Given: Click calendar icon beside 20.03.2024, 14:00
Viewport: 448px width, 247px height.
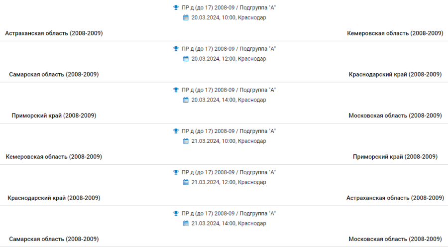Looking at the screenshot, I should pos(186,100).
